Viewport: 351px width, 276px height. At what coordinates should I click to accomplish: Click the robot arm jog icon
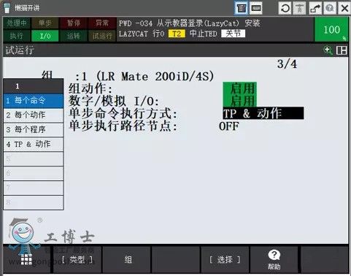pos(315,8)
